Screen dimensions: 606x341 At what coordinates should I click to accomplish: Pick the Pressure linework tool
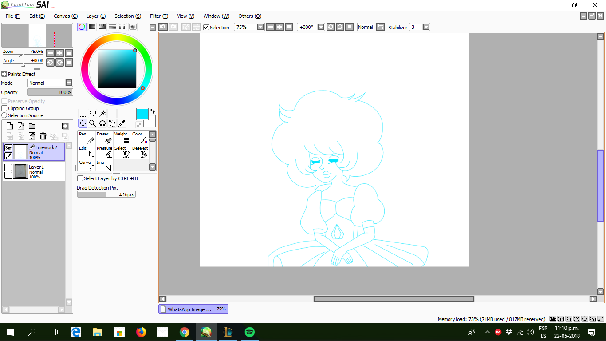pyautogui.click(x=104, y=151)
